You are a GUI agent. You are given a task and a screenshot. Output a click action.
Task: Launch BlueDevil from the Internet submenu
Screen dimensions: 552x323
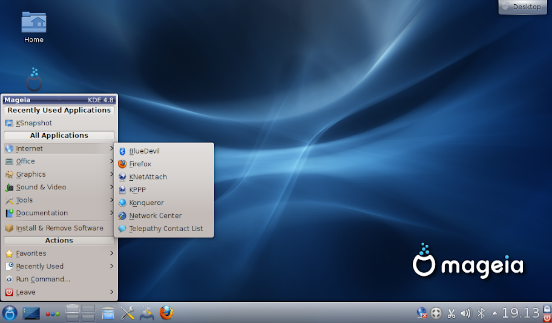point(163,151)
